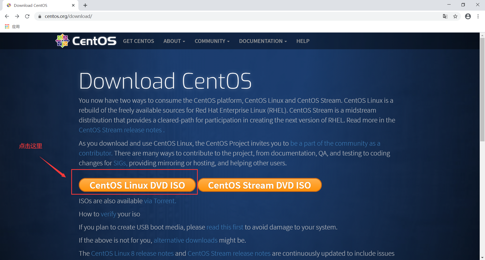Open the Chrome profile avatar

pyautogui.click(x=468, y=16)
